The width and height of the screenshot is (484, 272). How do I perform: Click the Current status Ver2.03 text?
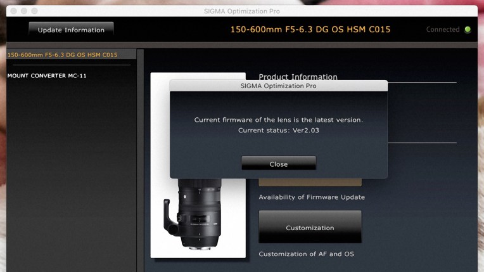(278, 130)
